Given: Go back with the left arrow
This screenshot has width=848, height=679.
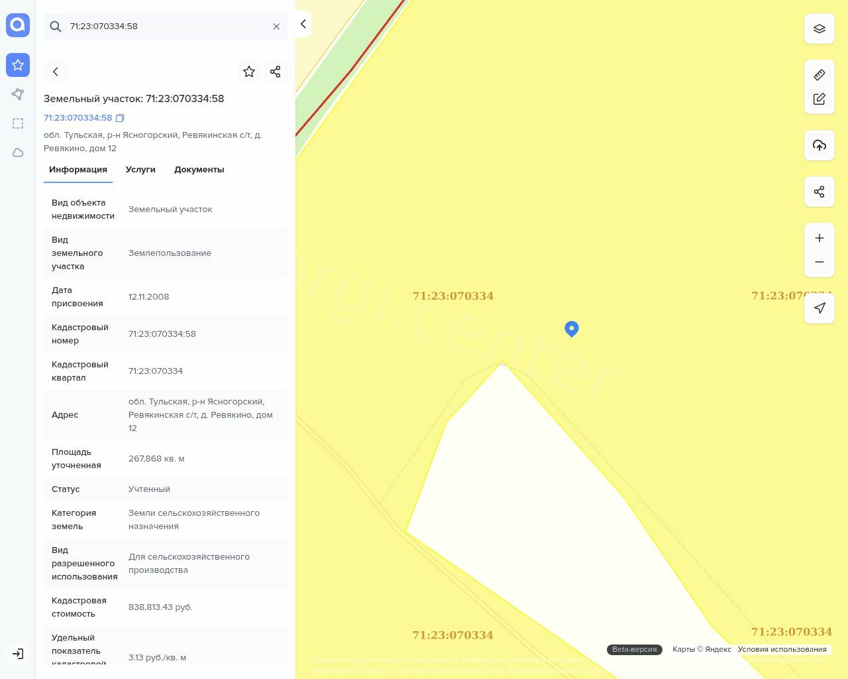Looking at the screenshot, I should point(56,72).
